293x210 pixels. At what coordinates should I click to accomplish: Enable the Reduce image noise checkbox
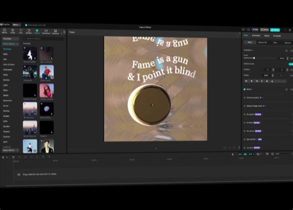[x=245, y=106]
